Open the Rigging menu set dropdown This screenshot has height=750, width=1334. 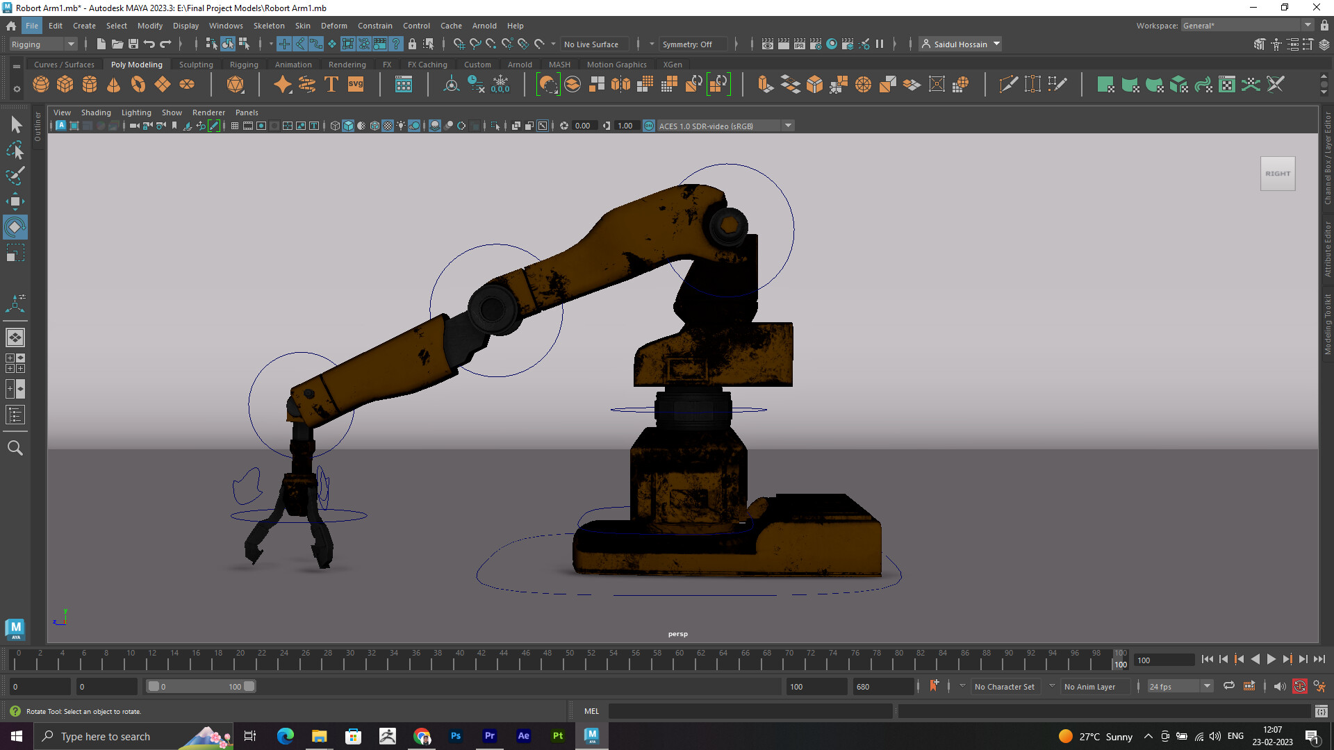[43, 44]
